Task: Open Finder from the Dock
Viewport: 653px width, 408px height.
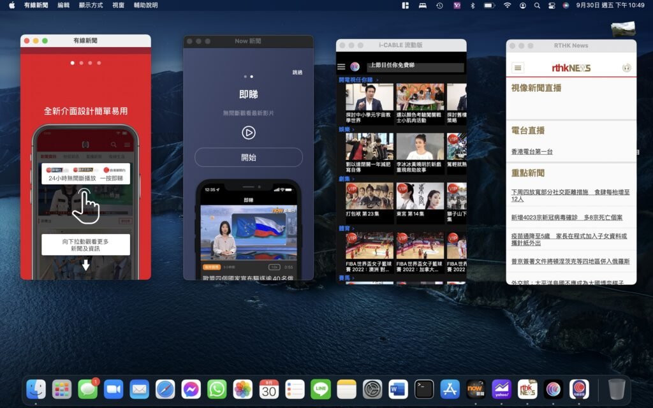Action: (x=36, y=390)
